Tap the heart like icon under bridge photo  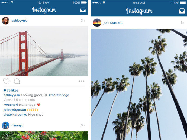pyautogui.click(x=6, y=81)
